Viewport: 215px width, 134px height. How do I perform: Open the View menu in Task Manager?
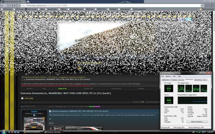pos(174,76)
